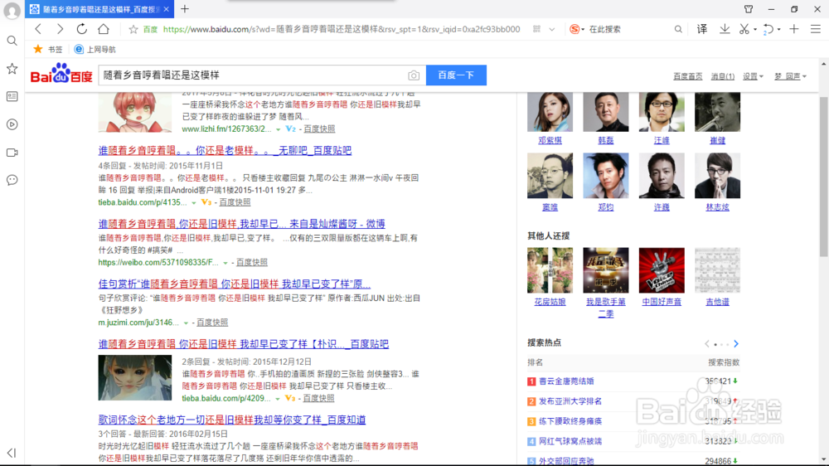Open the sidebar news reader icon

12,96
